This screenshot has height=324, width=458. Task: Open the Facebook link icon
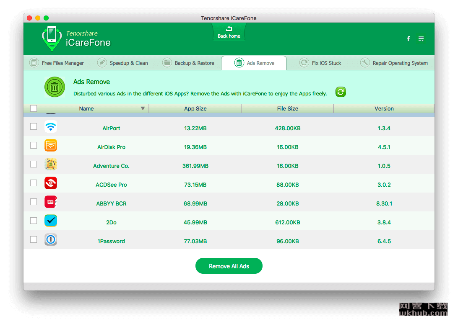409,39
